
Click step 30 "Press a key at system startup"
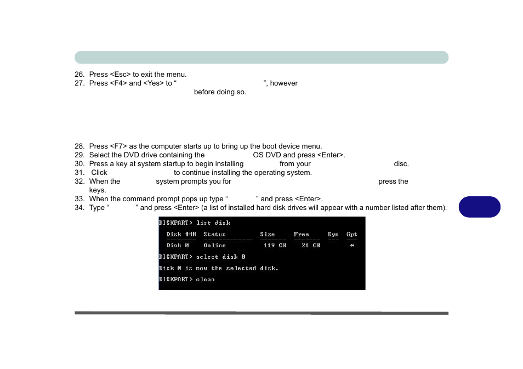(138, 164)
